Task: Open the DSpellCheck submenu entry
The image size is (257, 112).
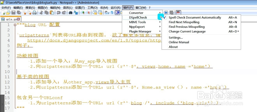Action: point(142,18)
